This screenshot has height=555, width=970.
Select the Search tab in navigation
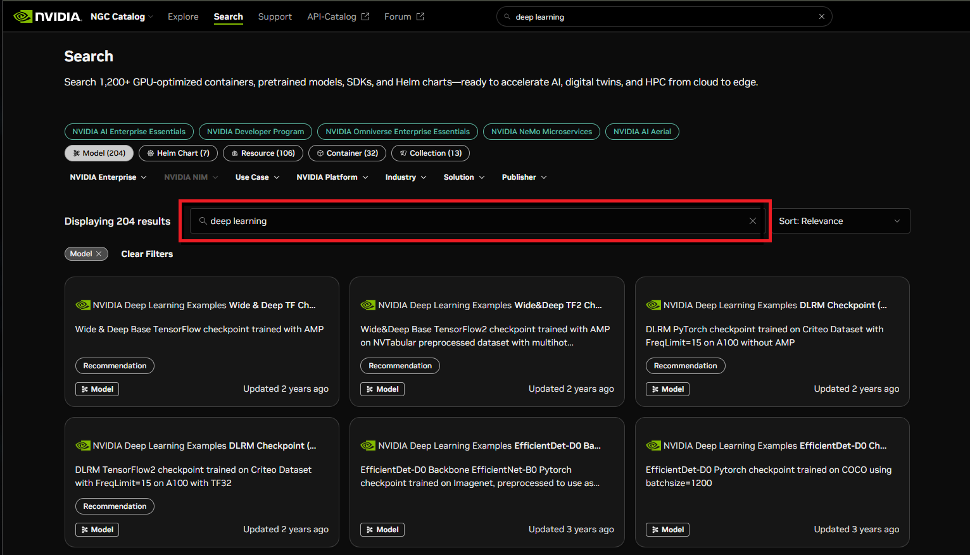tap(228, 16)
